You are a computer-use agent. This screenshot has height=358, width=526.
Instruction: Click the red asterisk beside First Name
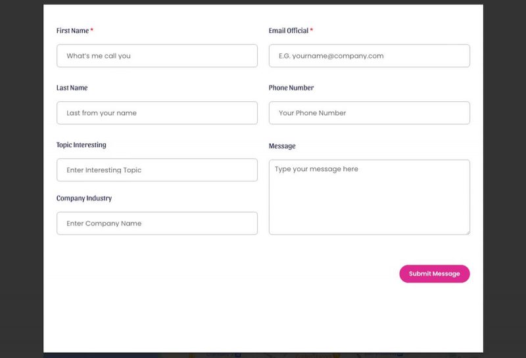pyautogui.click(x=92, y=30)
